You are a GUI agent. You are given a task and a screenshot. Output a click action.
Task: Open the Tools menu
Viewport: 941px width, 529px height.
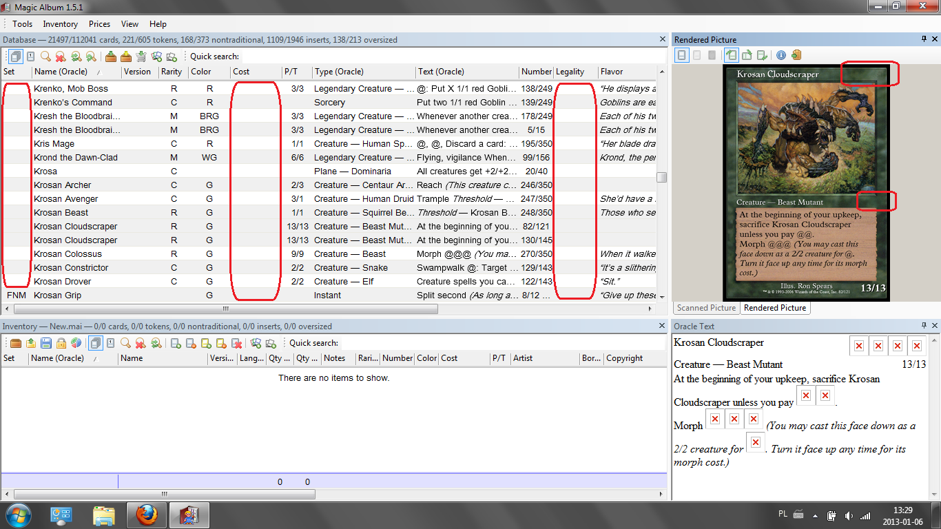22,24
